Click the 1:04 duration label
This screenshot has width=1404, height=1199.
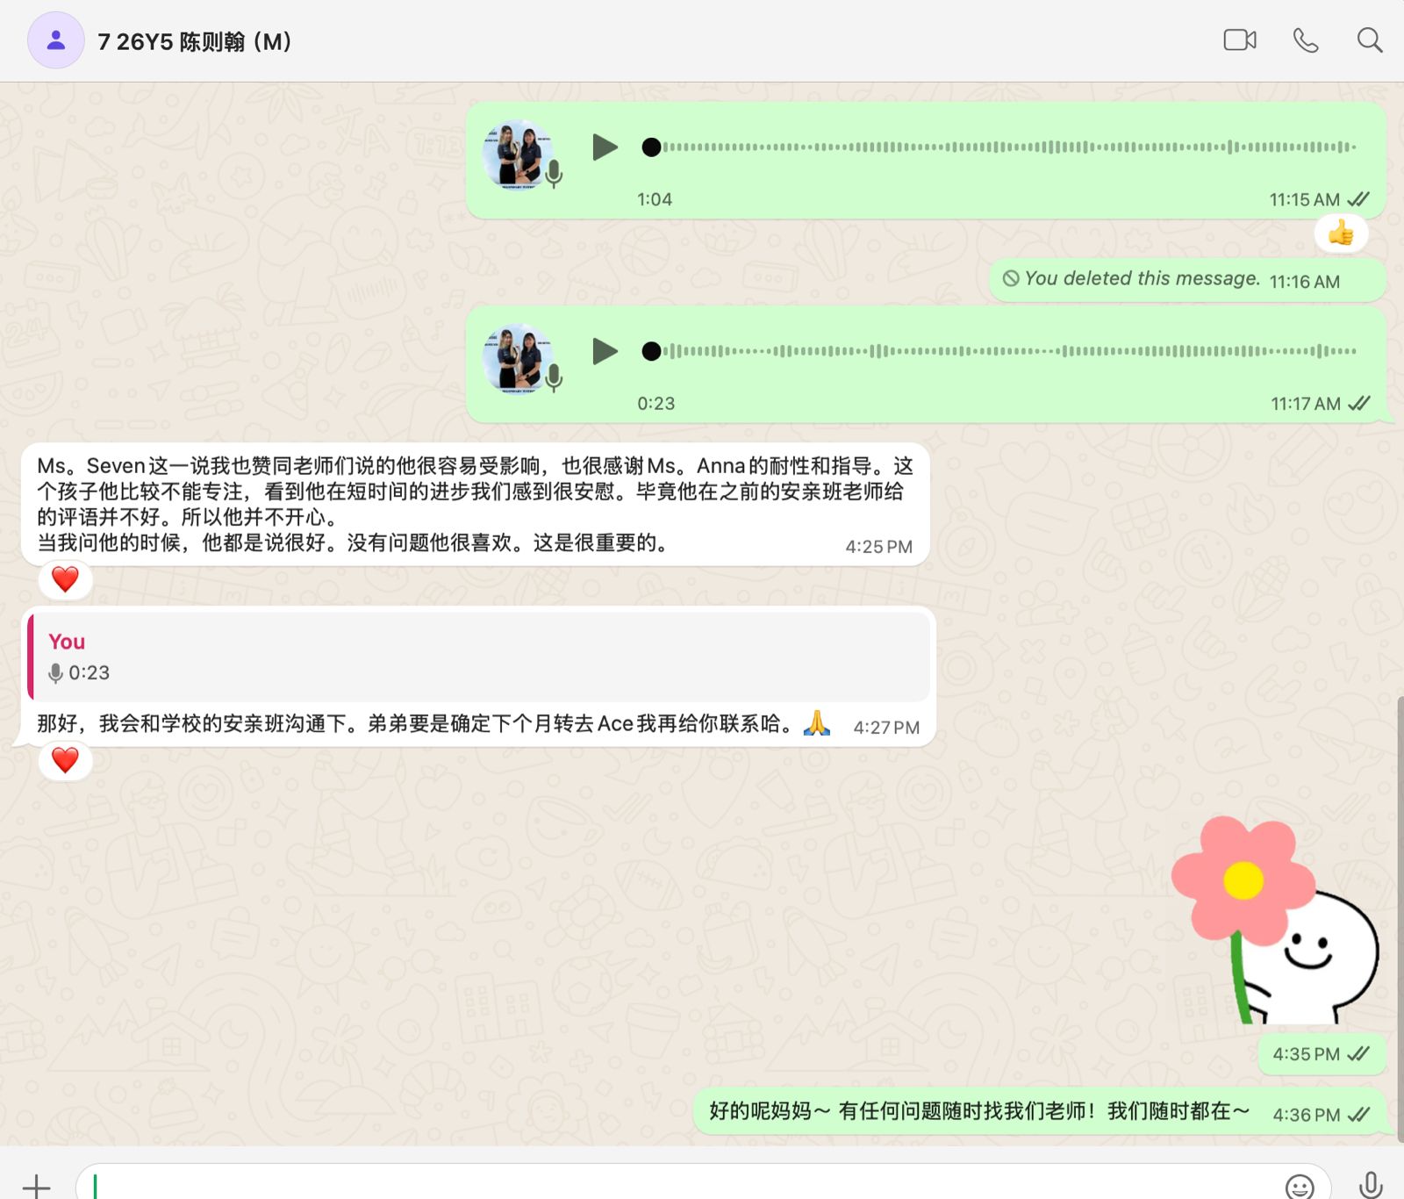pyautogui.click(x=655, y=199)
